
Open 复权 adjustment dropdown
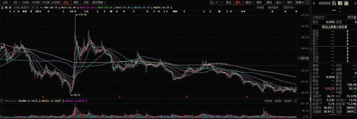[x=239, y=2]
